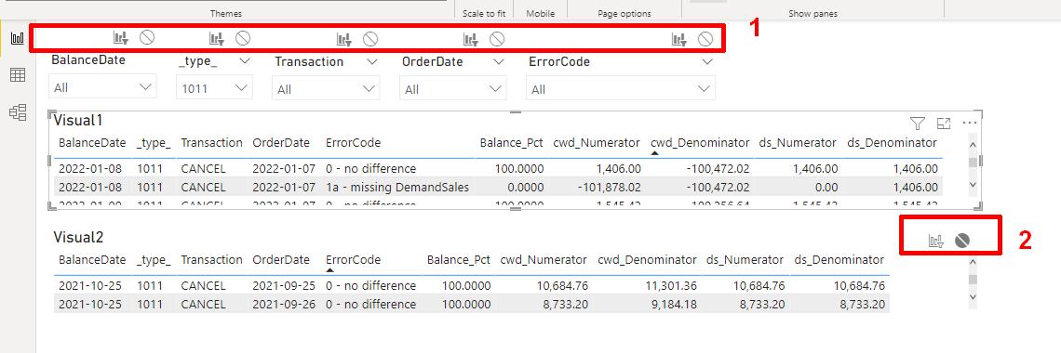Select '1a - missing DemandSales' cell in Visual1
Viewport: 1061px width, 353px height.
click(397, 187)
